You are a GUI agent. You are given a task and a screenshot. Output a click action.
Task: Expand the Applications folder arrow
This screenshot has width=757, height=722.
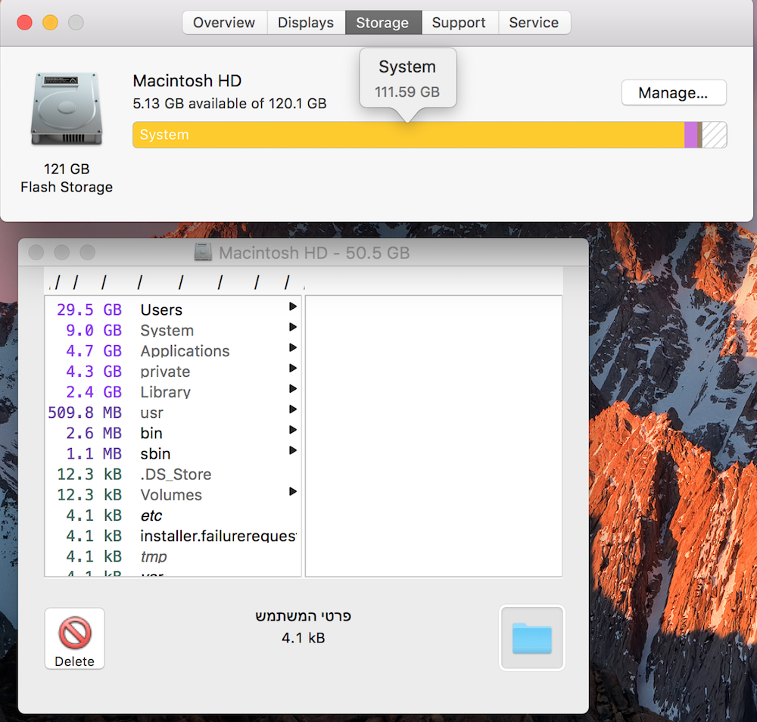click(292, 347)
